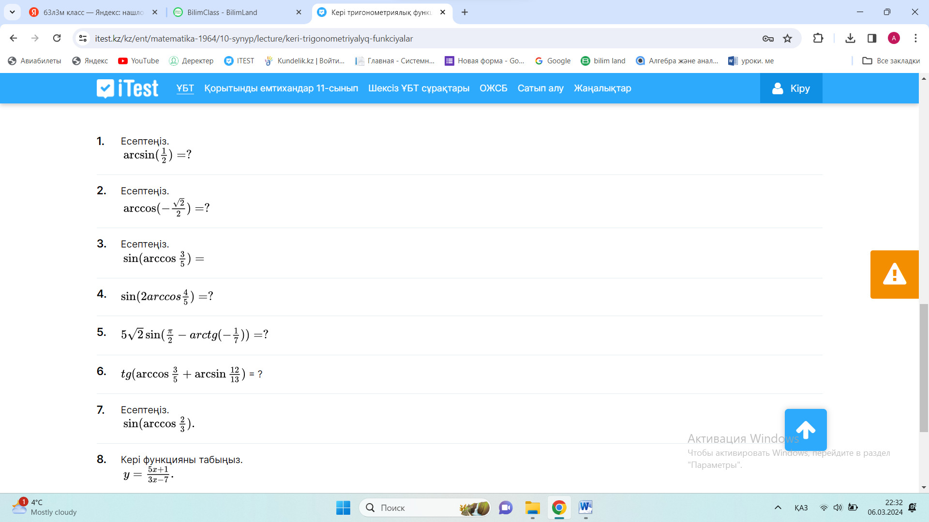
Task: Open Chrome downloads icon
Action: (850, 39)
